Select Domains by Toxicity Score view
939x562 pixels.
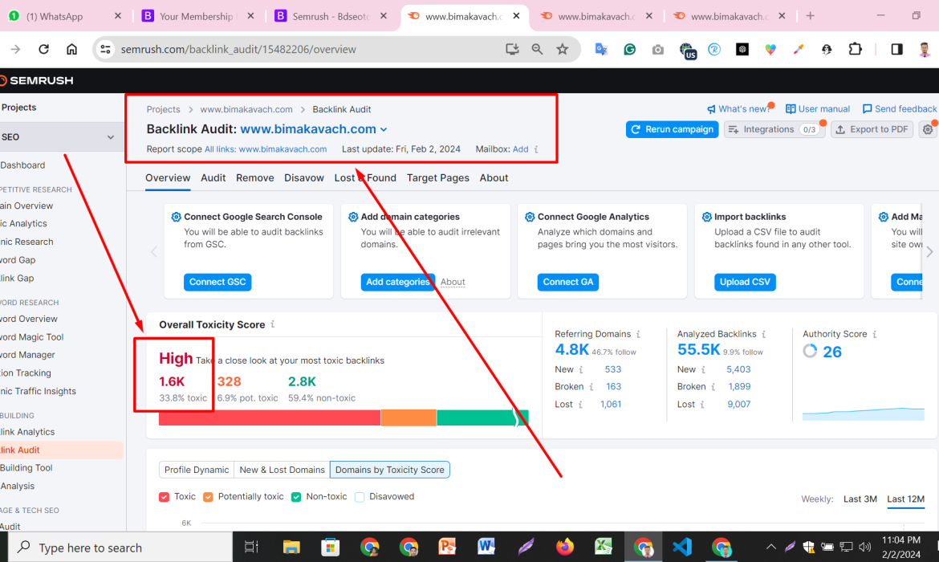[x=390, y=470]
